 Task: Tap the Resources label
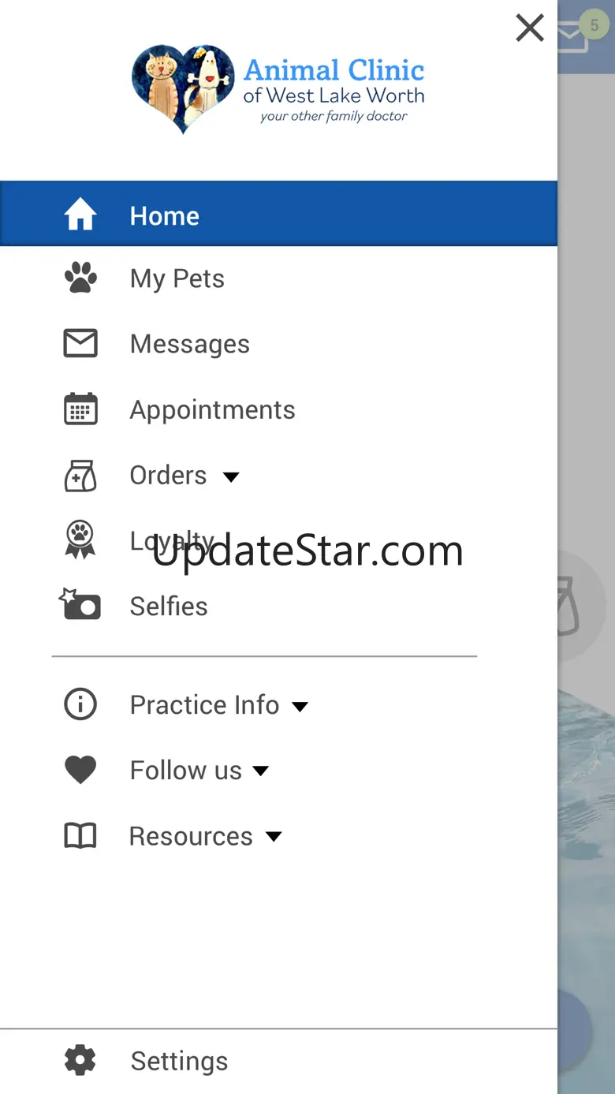click(x=191, y=836)
